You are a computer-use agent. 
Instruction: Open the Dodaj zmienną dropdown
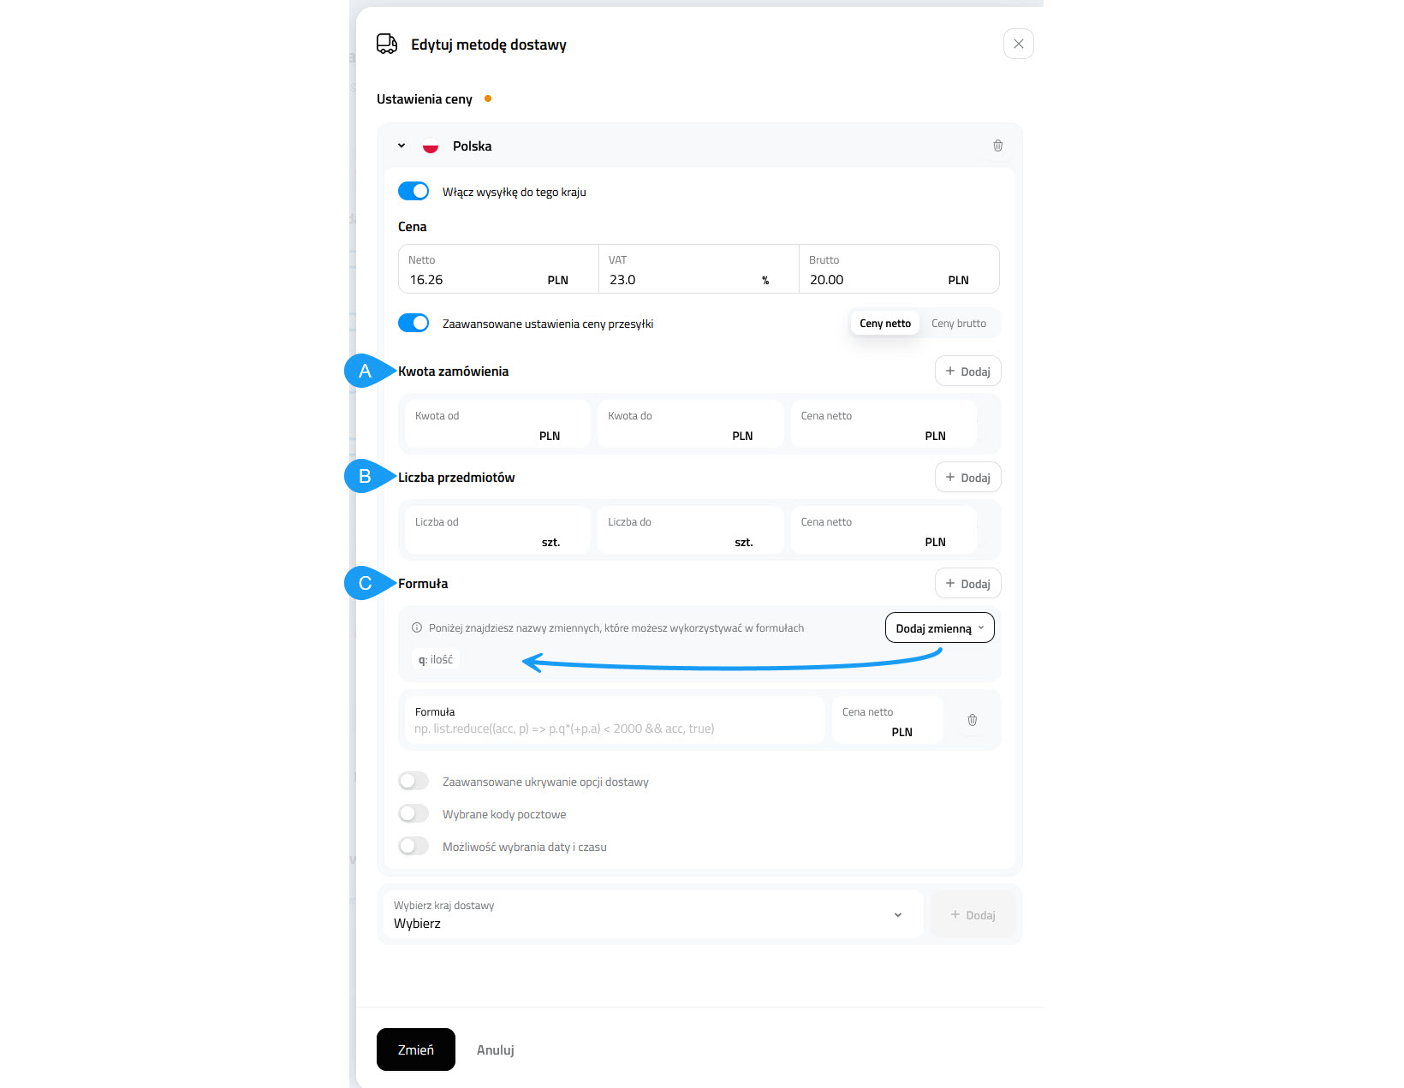[x=939, y=628]
